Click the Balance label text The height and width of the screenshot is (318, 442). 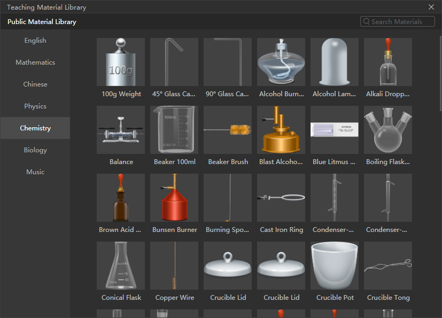click(121, 162)
